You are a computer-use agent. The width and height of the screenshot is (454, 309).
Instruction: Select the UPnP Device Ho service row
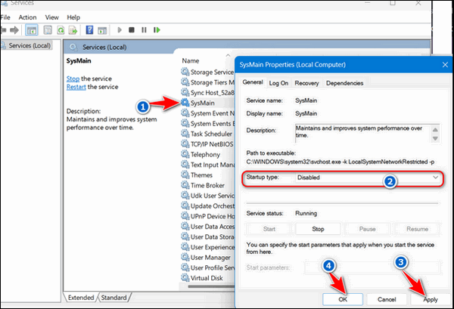(207, 216)
